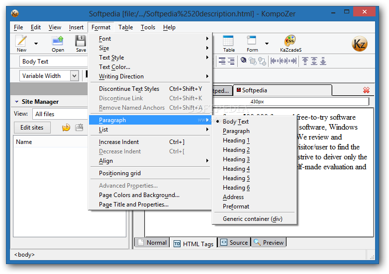This screenshot has width=389, height=274.
Task: Apply Heading 2 format
Action: point(254,150)
